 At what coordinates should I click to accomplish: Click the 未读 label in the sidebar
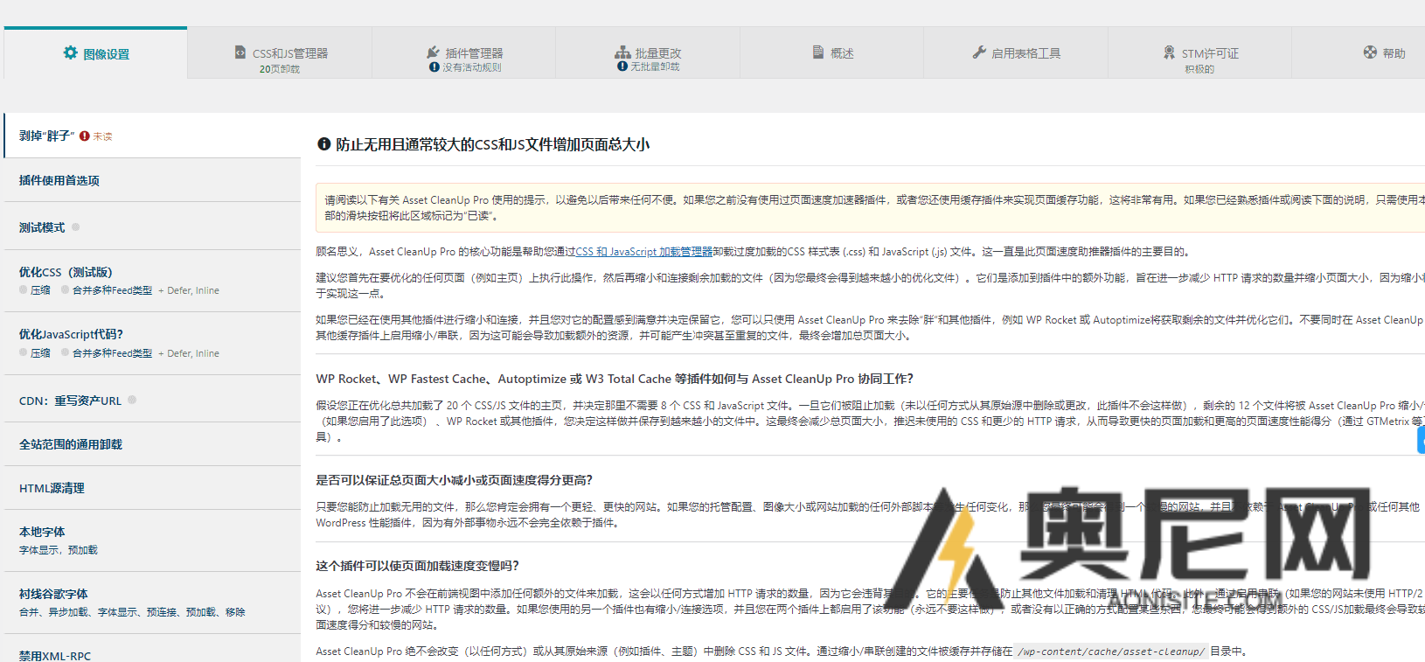(x=102, y=136)
